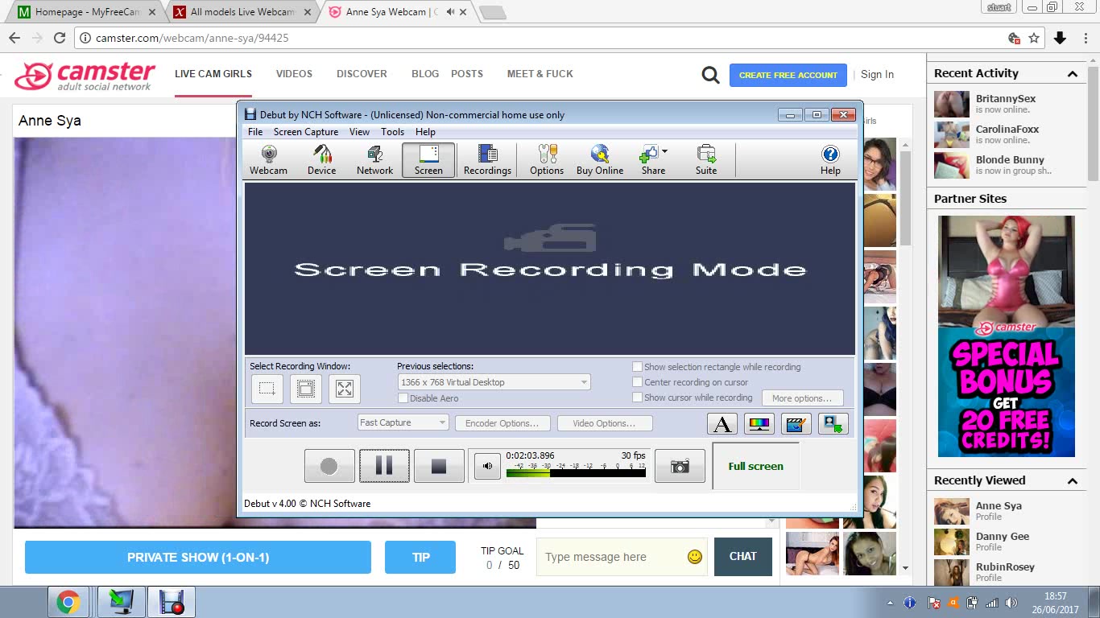1100x618 pixels.
Task: Open the text caption tool icon
Action: coord(722,423)
